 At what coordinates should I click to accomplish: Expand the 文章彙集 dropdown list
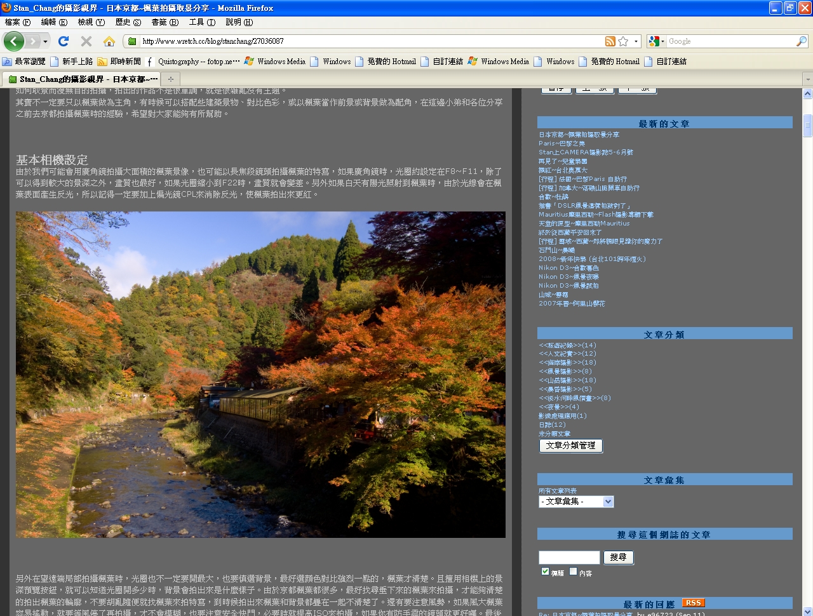point(607,502)
